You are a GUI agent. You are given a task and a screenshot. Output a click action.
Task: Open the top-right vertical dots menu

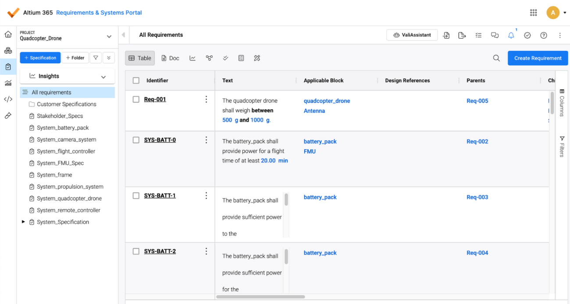(560, 35)
